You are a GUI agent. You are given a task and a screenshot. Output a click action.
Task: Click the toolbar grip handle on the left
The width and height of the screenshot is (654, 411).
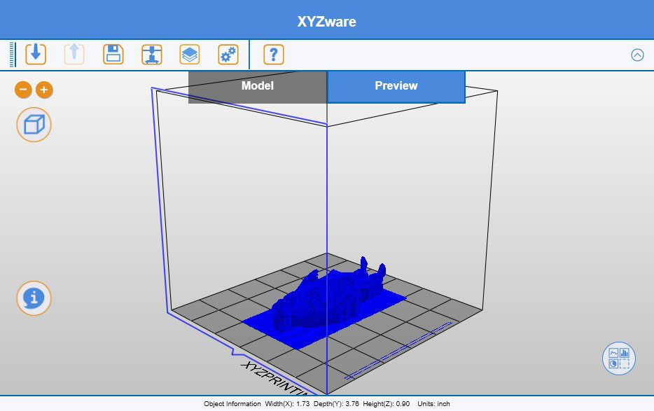pyautogui.click(x=13, y=54)
